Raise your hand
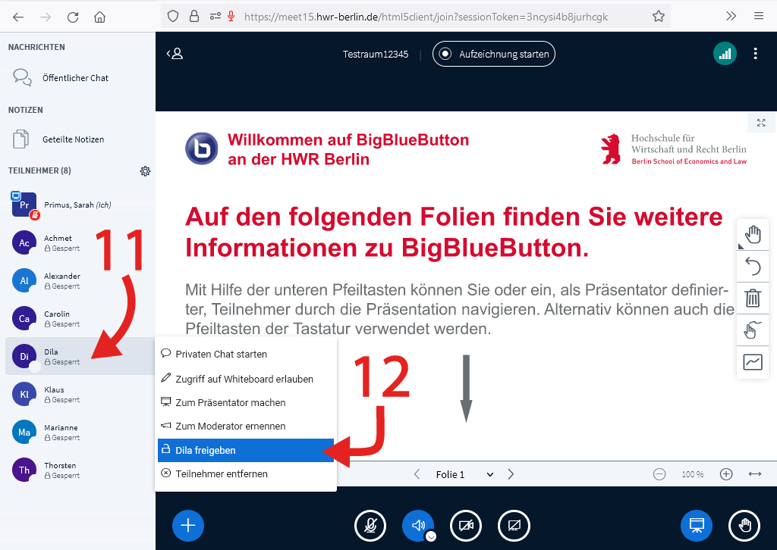Viewport: 777px width, 550px height. (x=744, y=526)
